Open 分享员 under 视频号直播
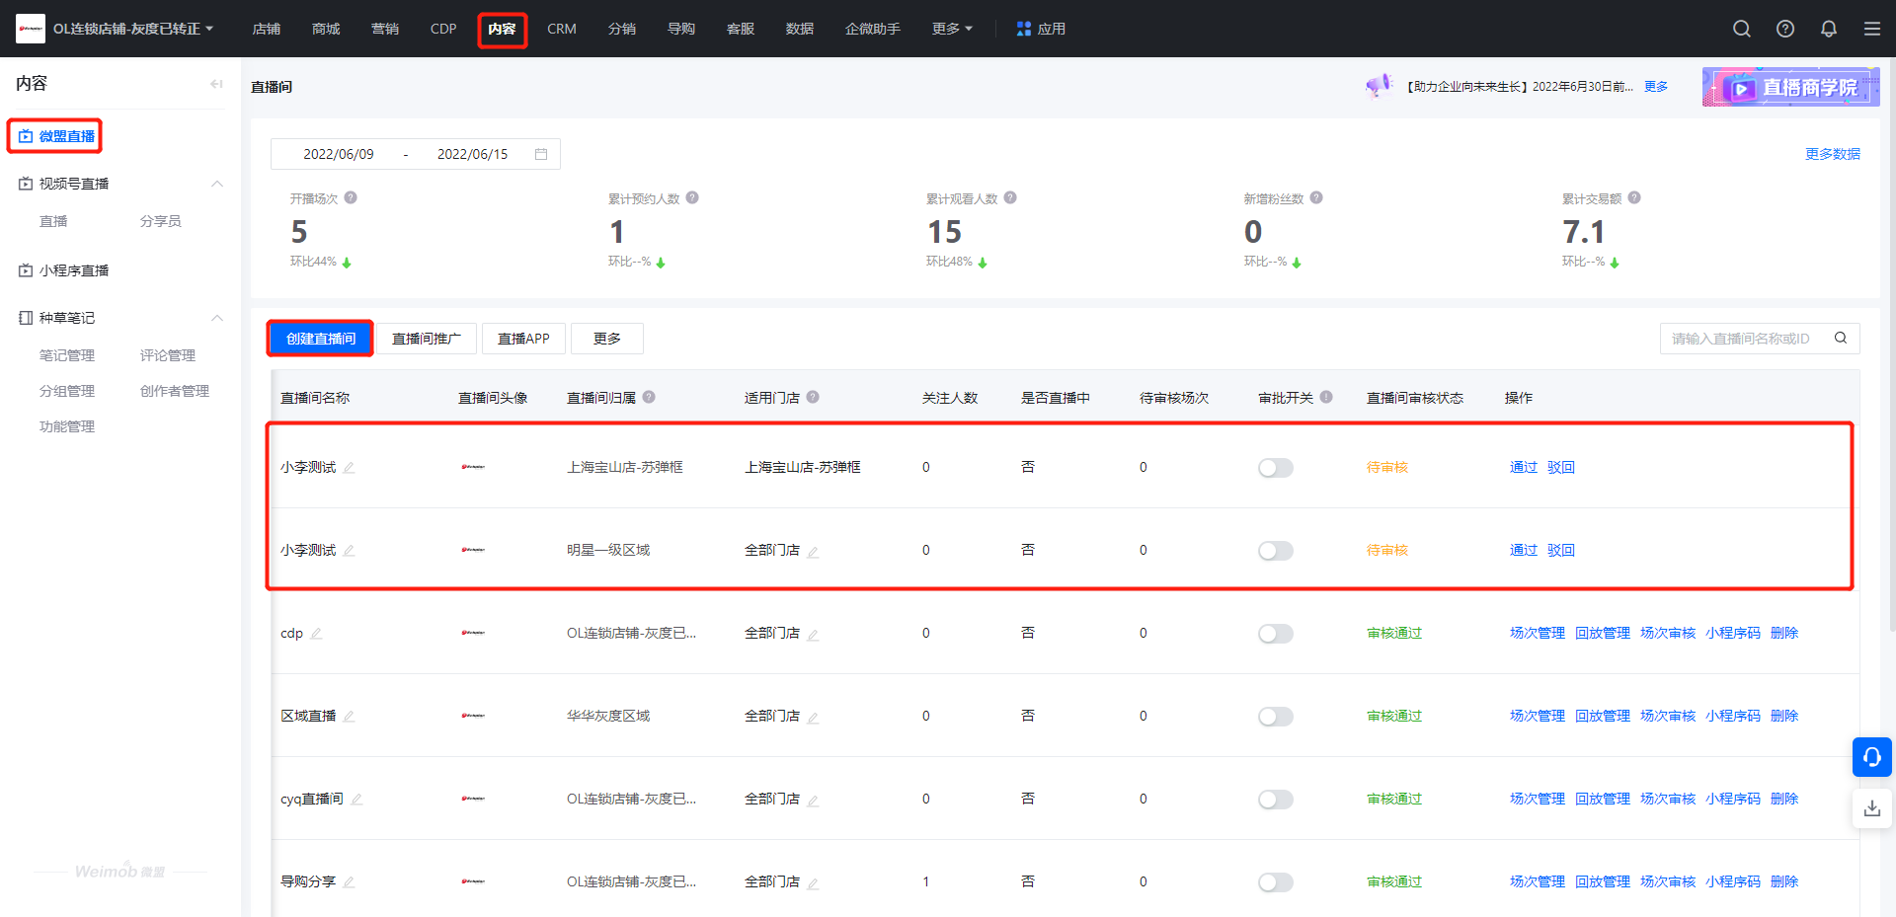The image size is (1896, 917). (161, 221)
